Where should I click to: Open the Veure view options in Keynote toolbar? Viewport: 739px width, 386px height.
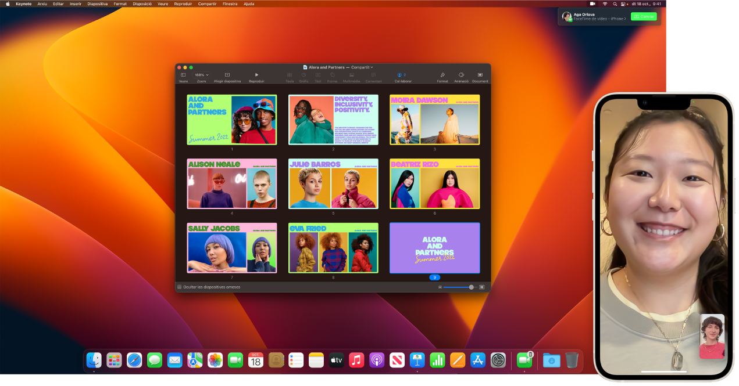(183, 75)
